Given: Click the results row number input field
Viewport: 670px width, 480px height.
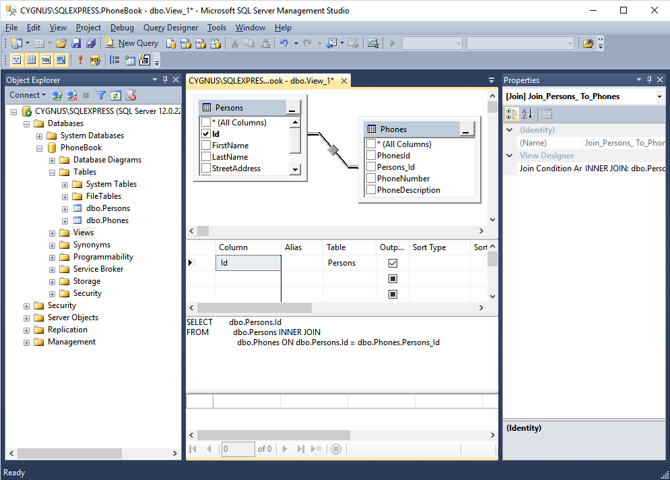Looking at the screenshot, I should tap(238, 449).
